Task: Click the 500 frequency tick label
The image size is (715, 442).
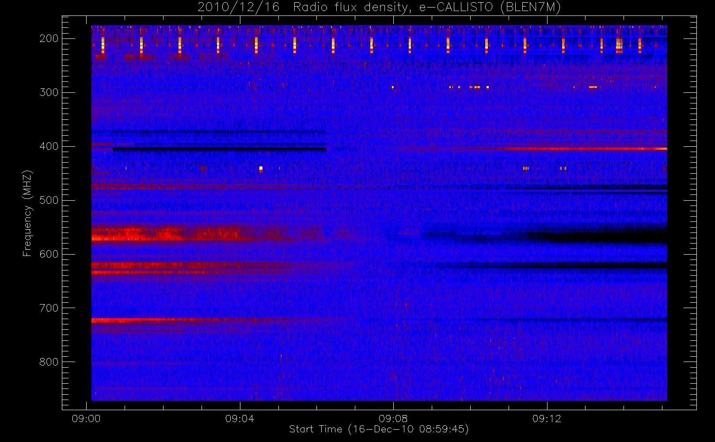Action: (x=49, y=200)
